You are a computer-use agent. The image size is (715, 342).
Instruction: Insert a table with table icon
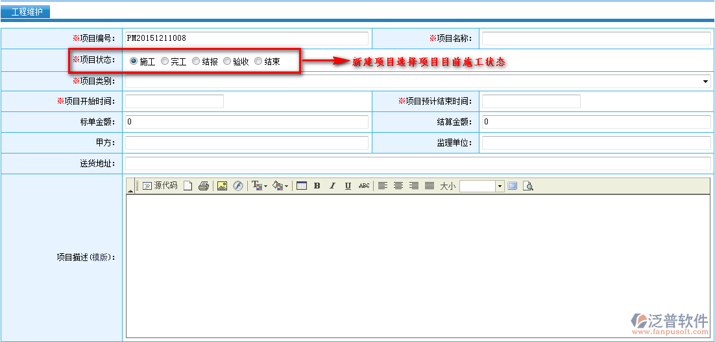point(302,186)
